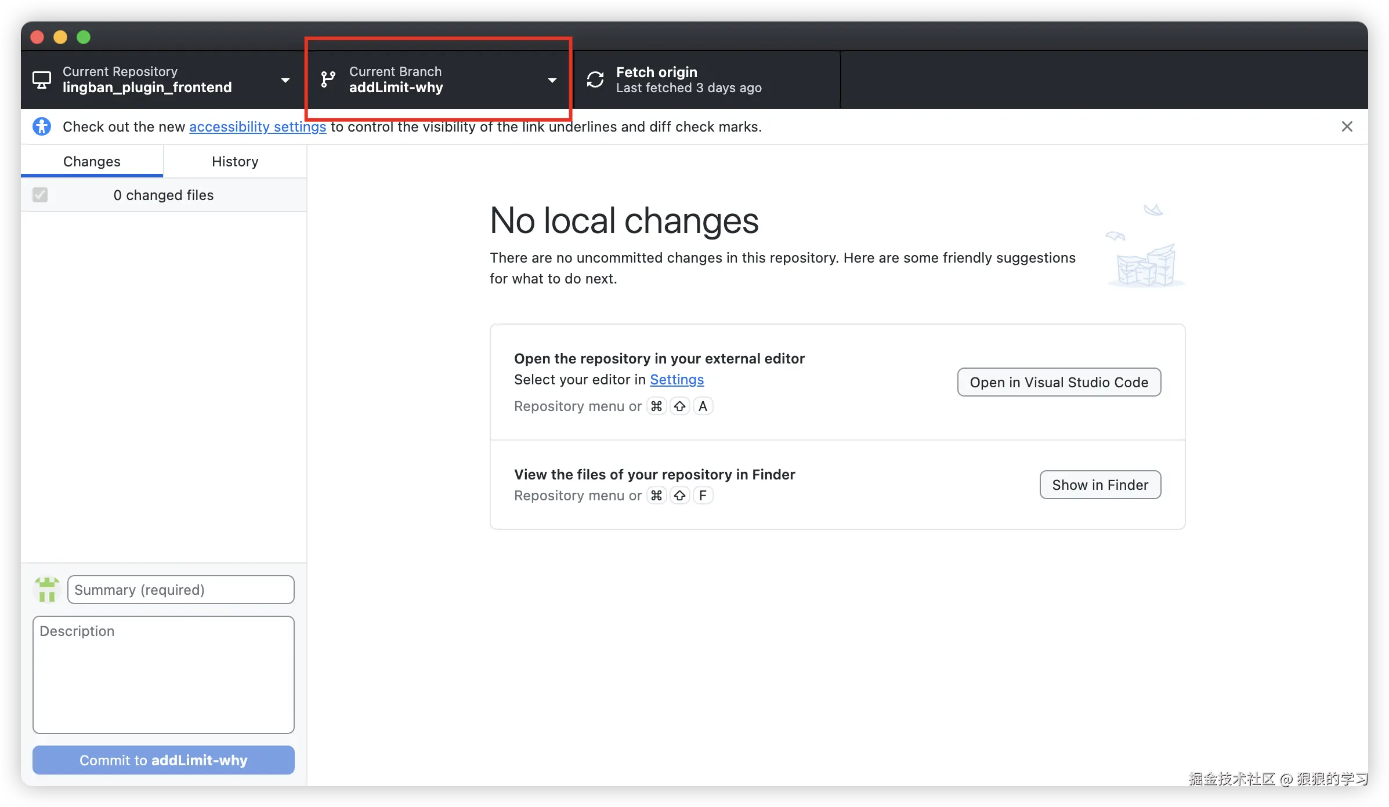The image size is (1389, 807).
Task: Click the repository monitor icon
Action: click(x=41, y=80)
